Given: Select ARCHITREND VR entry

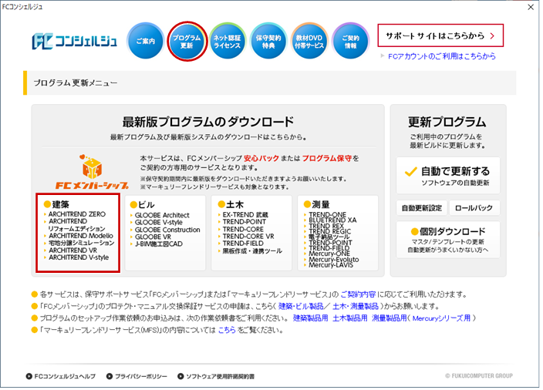Looking at the screenshot, I should pos(73,250).
